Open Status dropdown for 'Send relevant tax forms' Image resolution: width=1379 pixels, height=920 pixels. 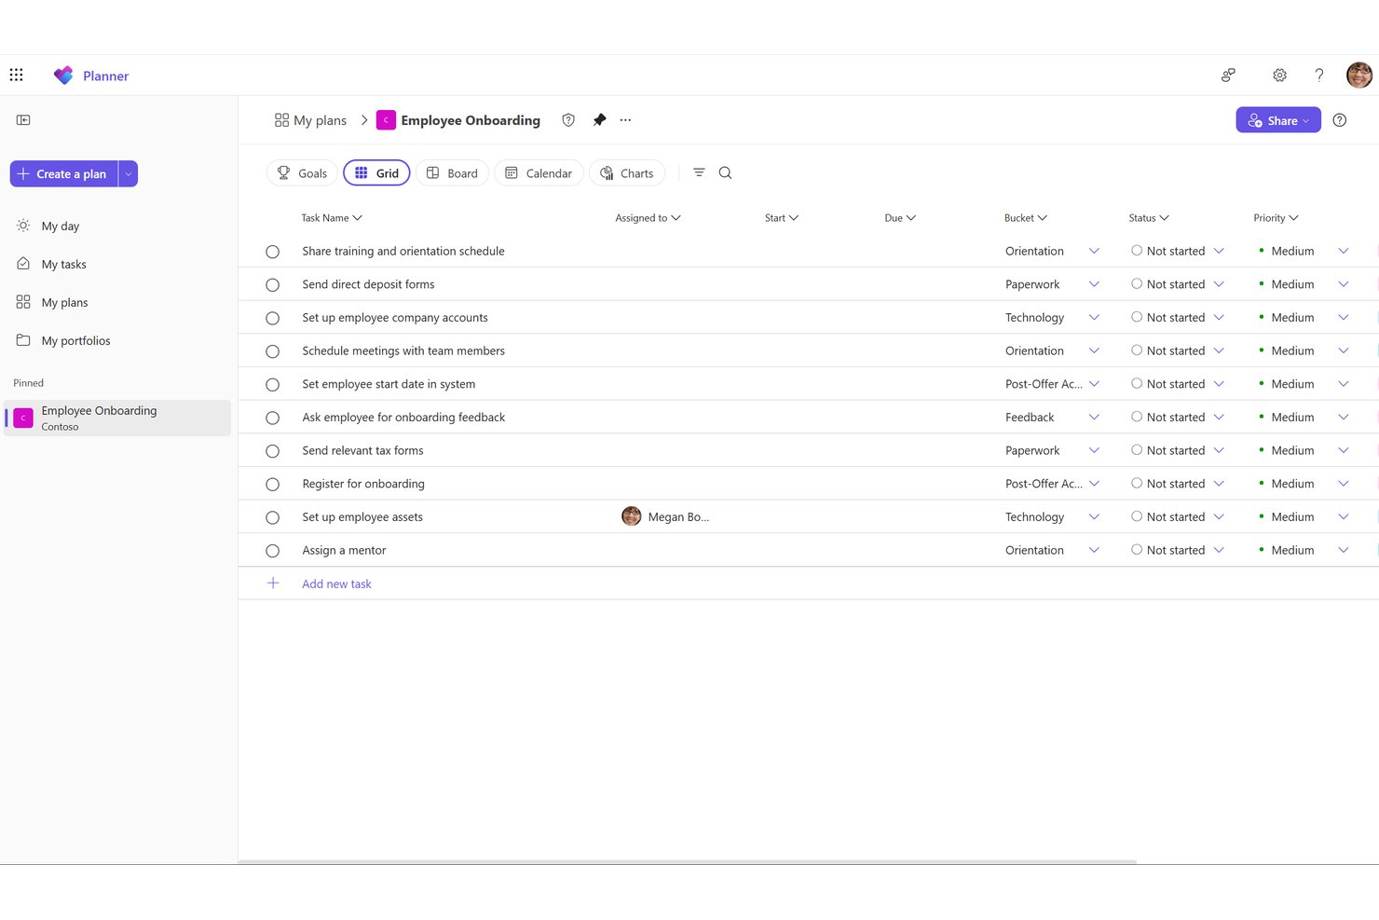pyautogui.click(x=1219, y=450)
